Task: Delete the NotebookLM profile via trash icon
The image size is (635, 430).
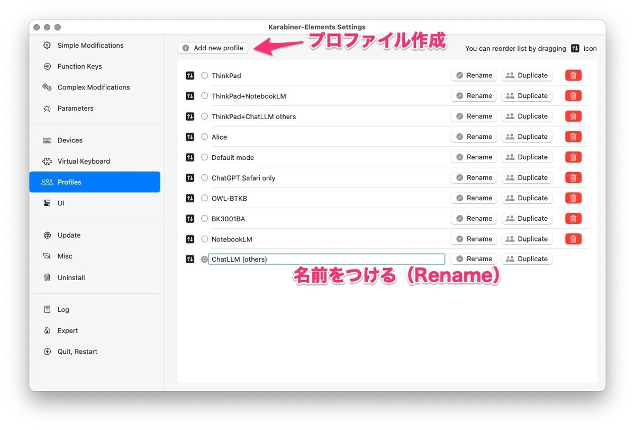Action: tap(573, 239)
